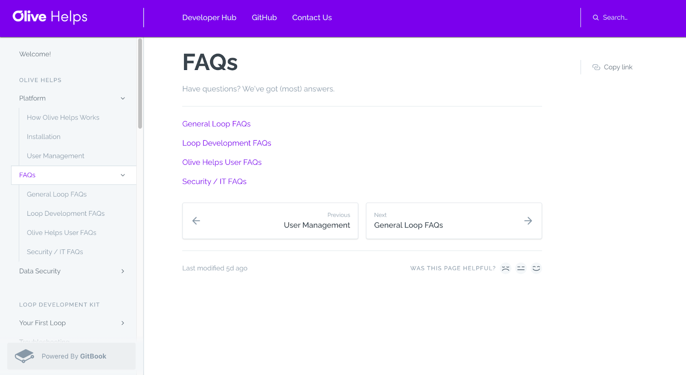Open GitHub in the top navigation
The image size is (686, 375).
click(264, 18)
